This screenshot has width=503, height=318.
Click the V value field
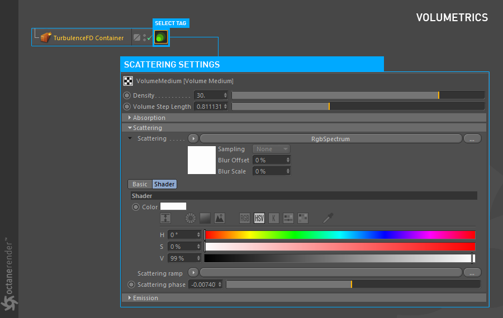click(x=182, y=258)
